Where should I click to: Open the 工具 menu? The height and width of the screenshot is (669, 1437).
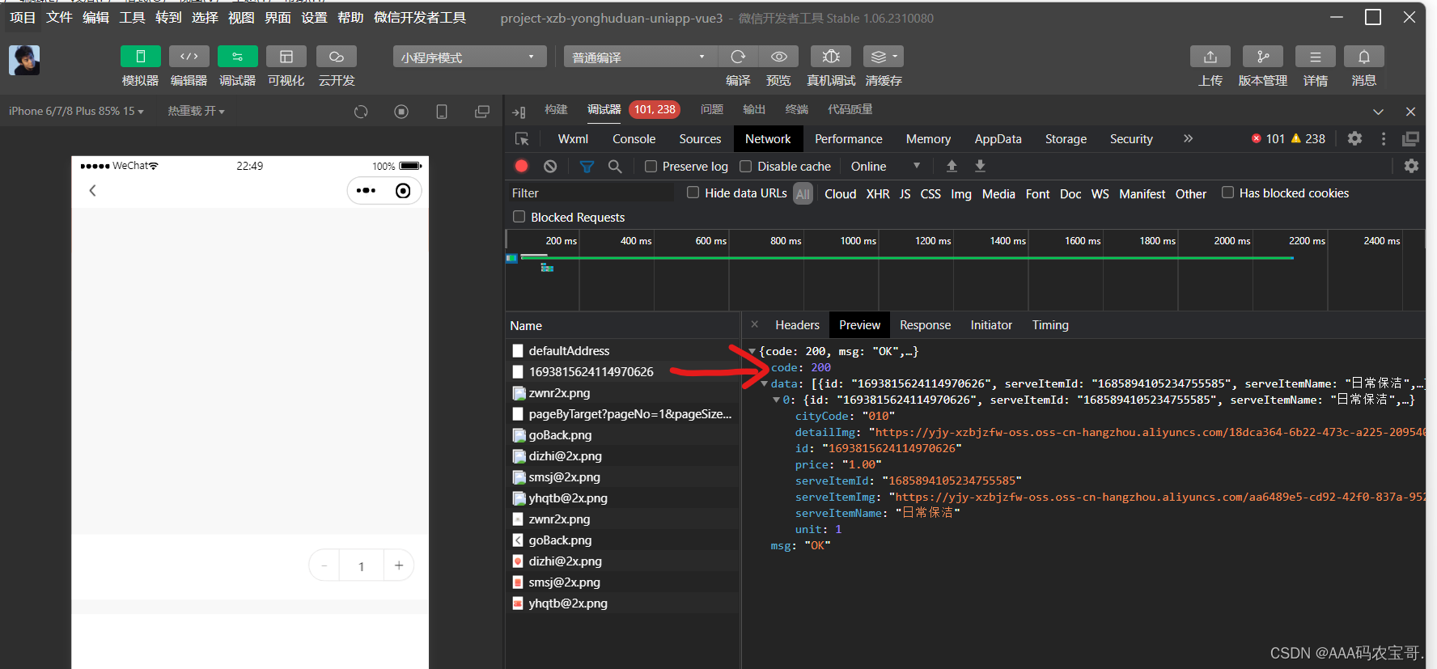(x=132, y=18)
